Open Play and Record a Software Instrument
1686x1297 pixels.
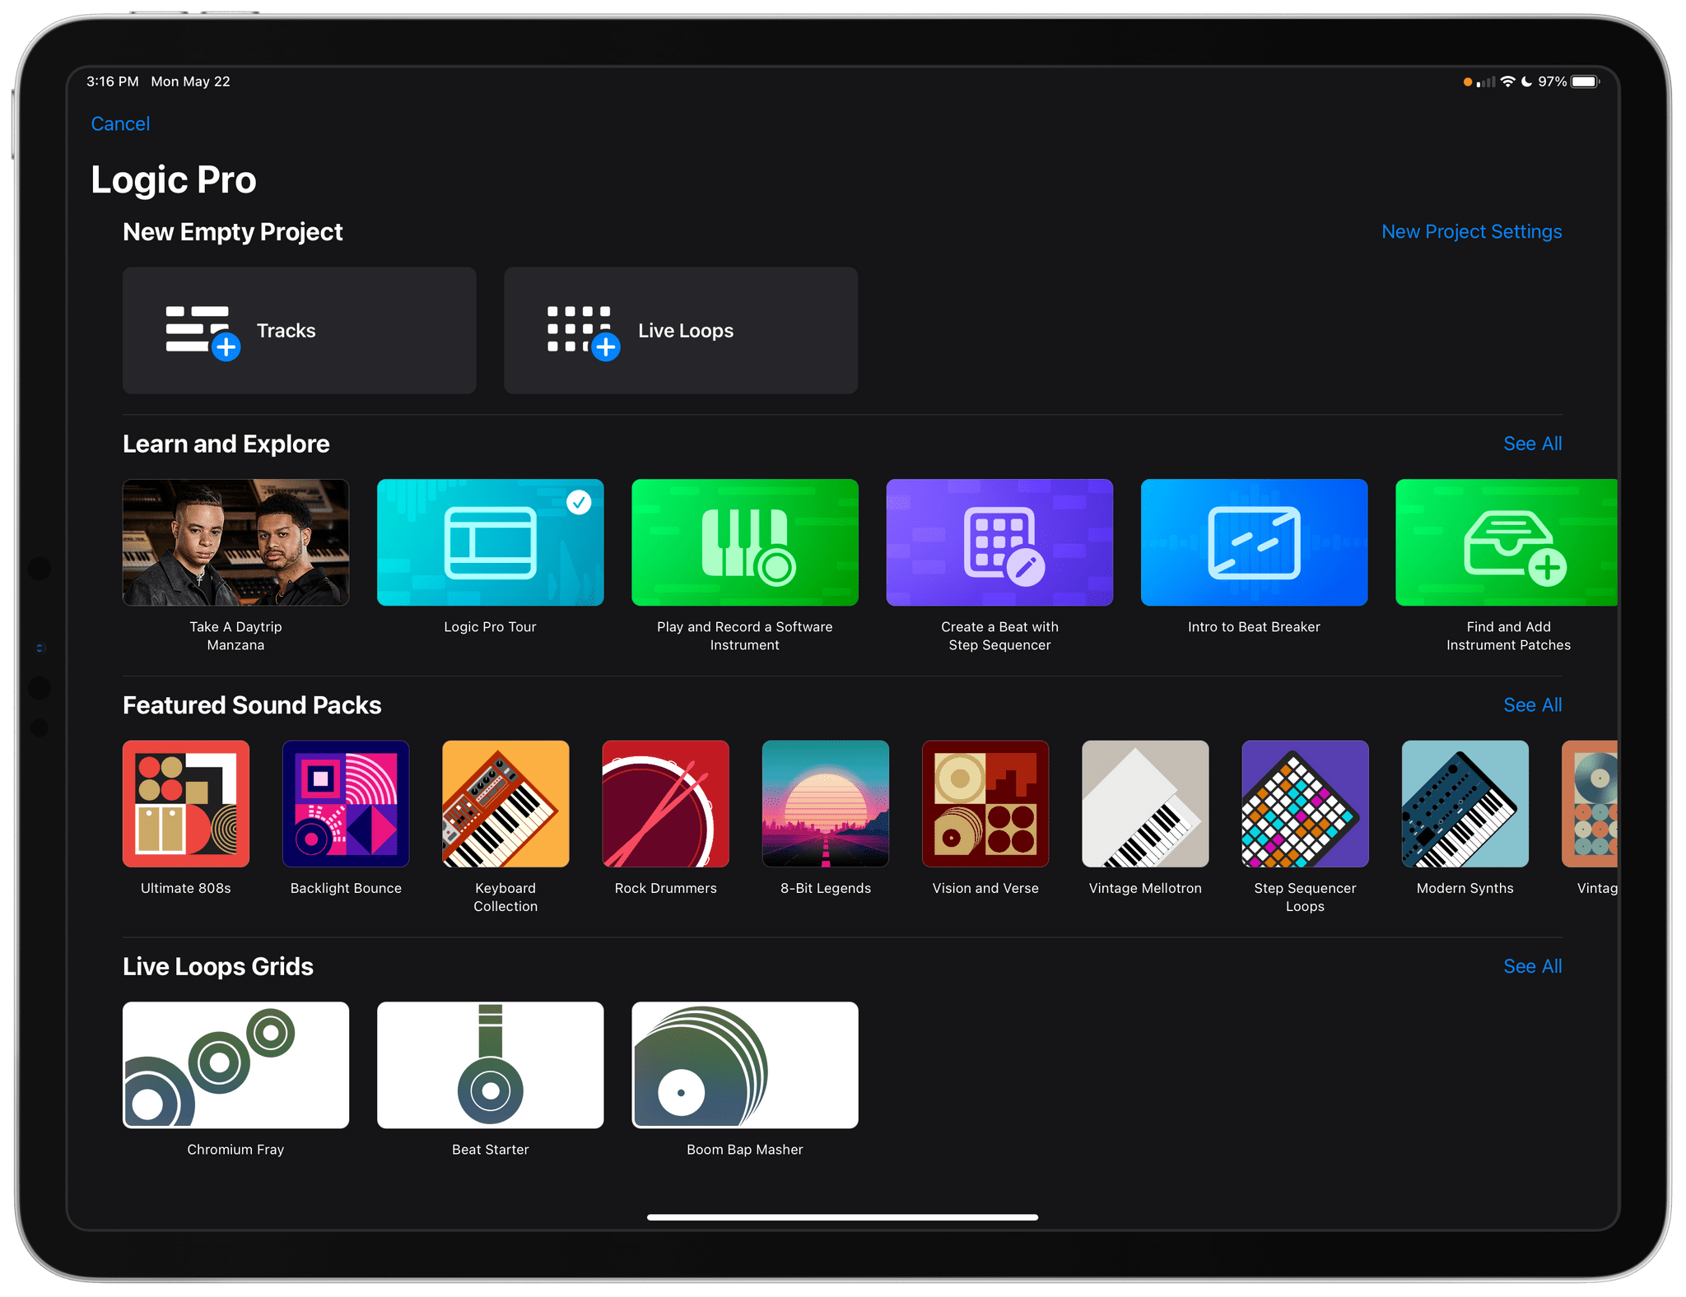(x=745, y=542)
